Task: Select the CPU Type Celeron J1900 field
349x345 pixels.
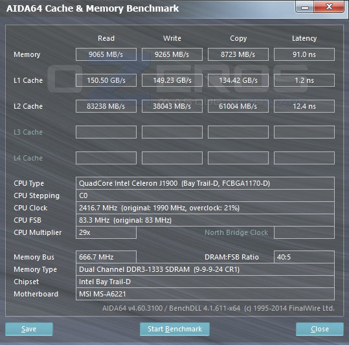Action: [205, 183]
